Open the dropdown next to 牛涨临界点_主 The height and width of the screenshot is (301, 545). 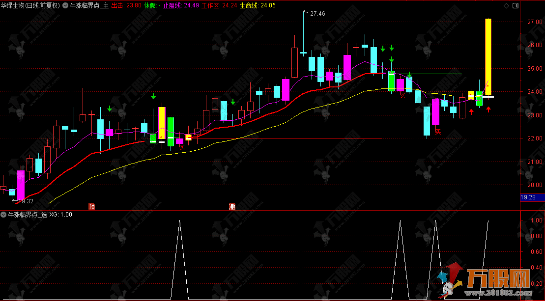pyautogui.click(x=66, y=6)
